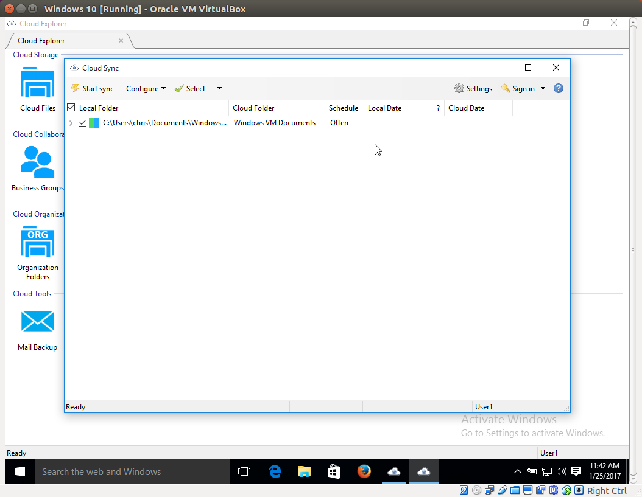Click the battery icon in system tray
The width and height of the screenshot is (642, 497).
pos(532,471)
